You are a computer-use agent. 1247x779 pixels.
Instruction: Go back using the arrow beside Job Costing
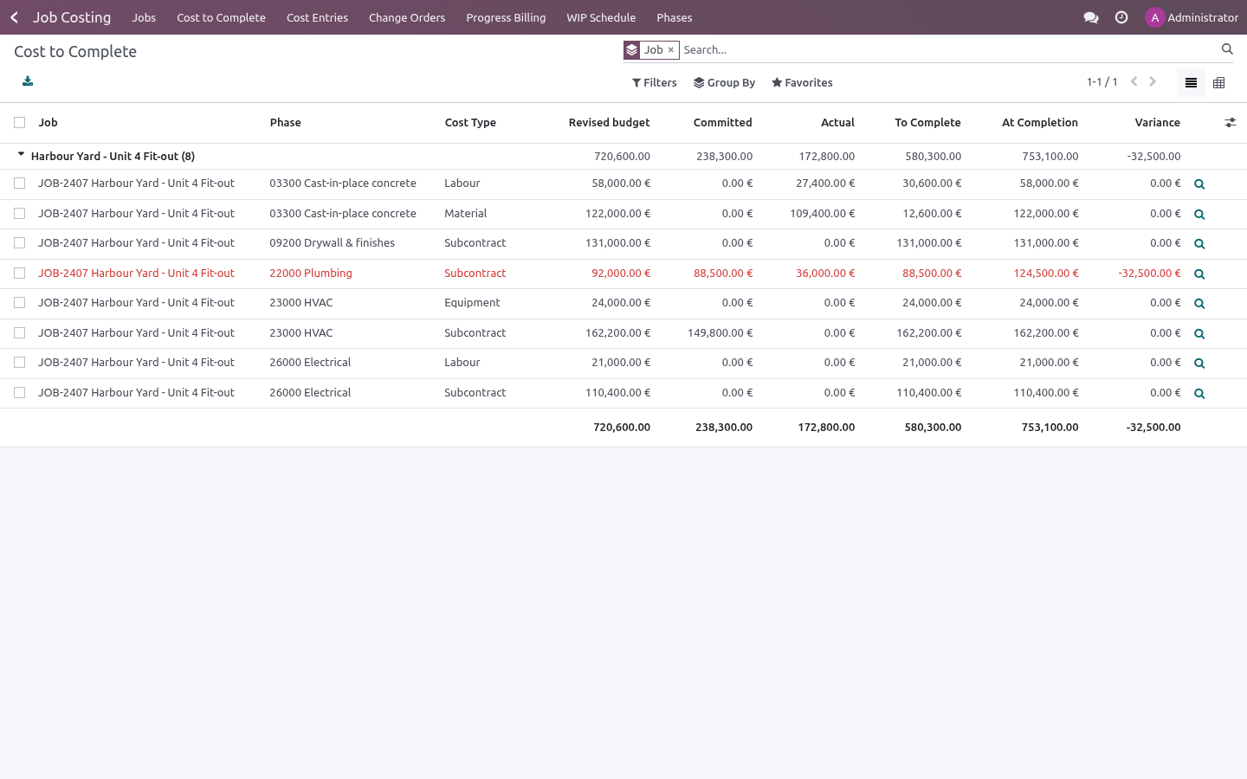[x=14, y=17]
